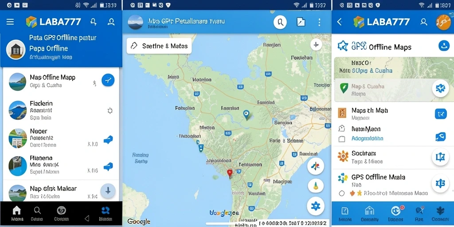
Task: Tap the edit note icon in map header
Action: pyautogui.click(x=301, y=22)
